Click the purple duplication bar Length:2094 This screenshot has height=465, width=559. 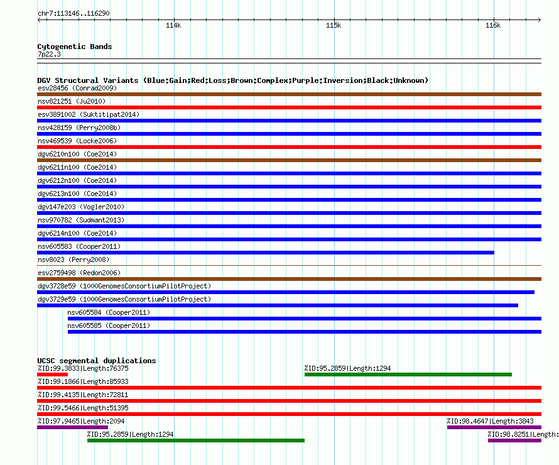point(72,427)
